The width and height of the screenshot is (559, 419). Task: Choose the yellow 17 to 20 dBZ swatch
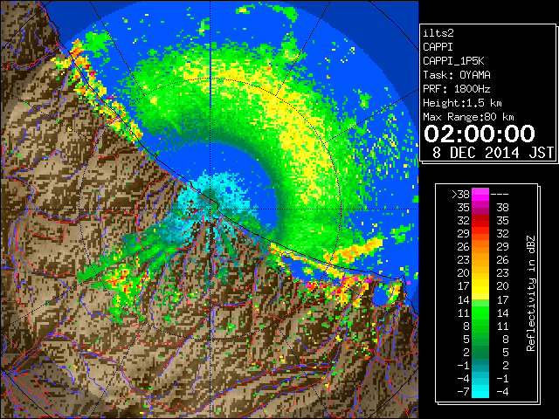point(480,286)
